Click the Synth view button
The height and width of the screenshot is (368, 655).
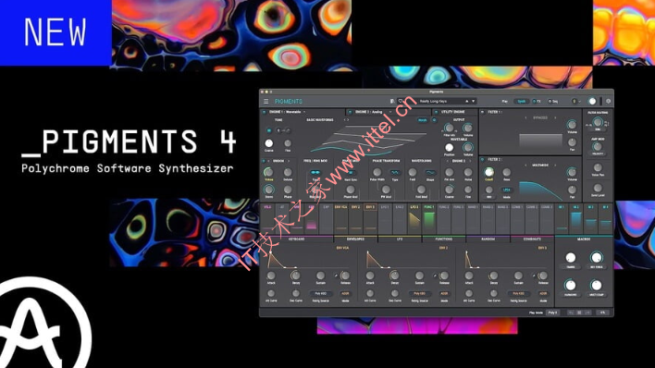[x=522, y=101]
